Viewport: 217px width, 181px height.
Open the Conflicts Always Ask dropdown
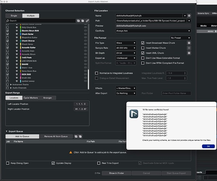pos(153,31)
